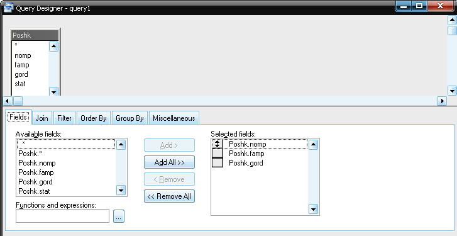Switch to the Order By tab
Viewport: 457px width, 236px height.
(x=94, y=118)
